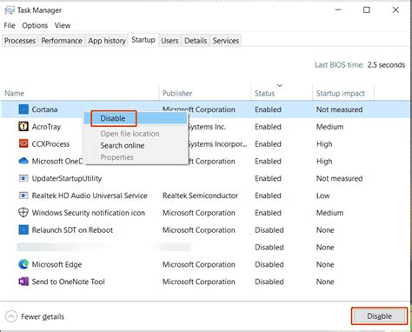Switch to the Services tab
The width and height of the screenshot is (412, 332).
pos(226,41)
